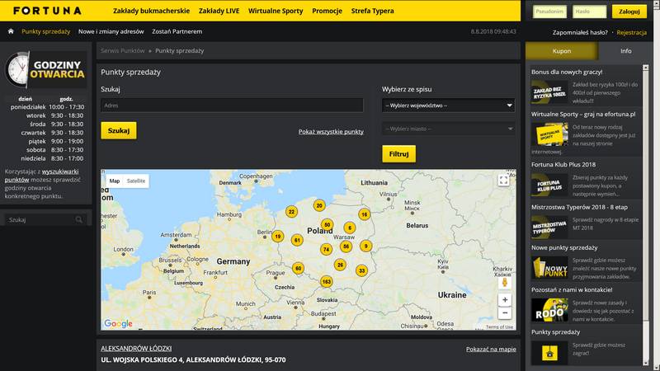The image size is (660, 371).
Task: Click Terms of Use on the map
Action: click(499, 326)
